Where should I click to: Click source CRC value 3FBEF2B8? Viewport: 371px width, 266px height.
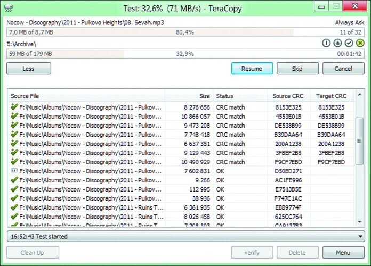(288, 153)
